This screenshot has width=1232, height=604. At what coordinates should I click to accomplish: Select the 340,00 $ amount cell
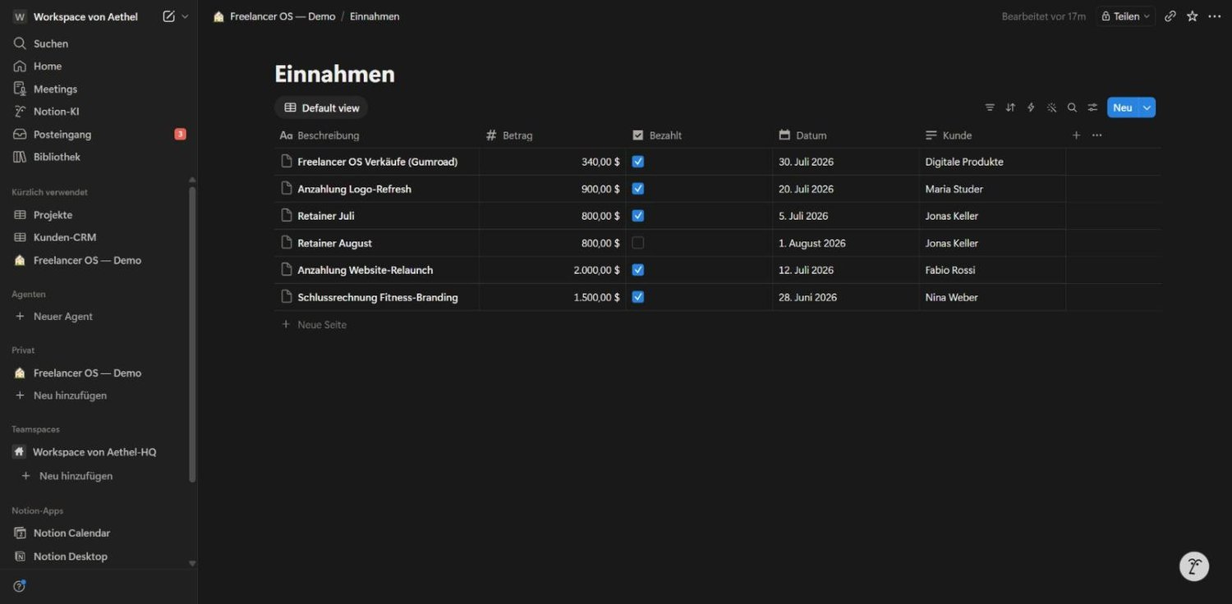pyautogui.click(x=553, y=162)
